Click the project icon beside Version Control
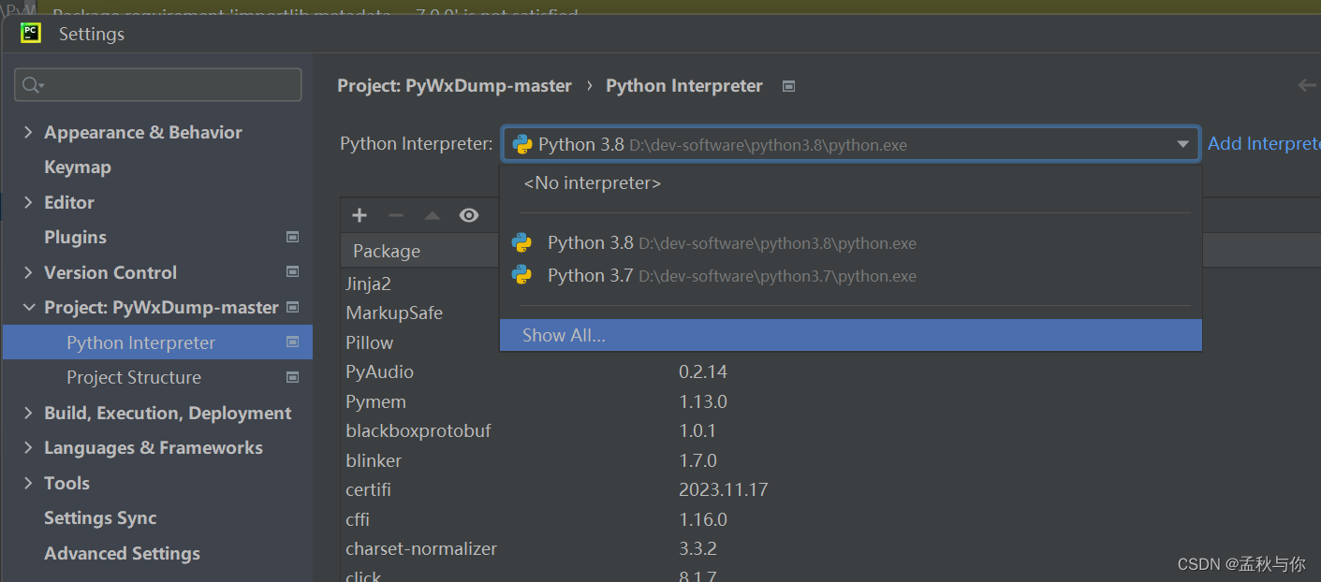Image resolution: width=1321 pixels, height=582 pixels. (293, 272)
